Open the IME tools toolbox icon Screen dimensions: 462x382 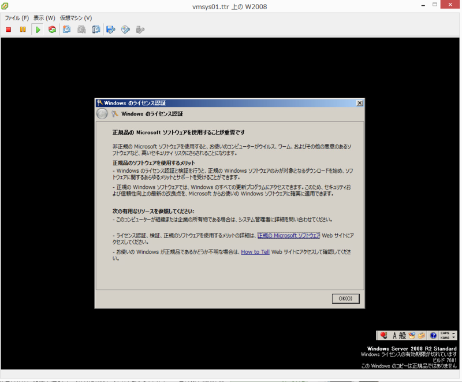click(x=422, y=335)
